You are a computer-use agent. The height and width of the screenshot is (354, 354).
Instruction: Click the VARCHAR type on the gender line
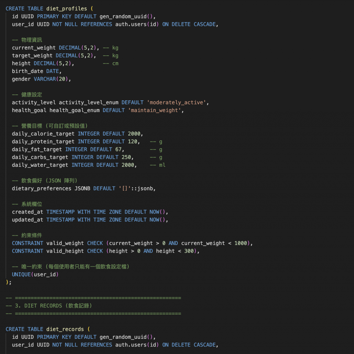click(x=45, y=79)
